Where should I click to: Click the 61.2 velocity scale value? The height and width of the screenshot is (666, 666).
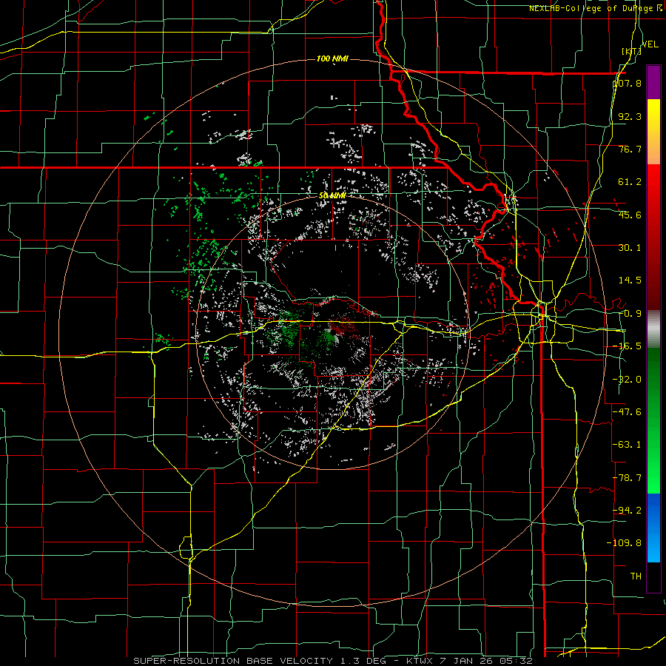pos(630,182)
